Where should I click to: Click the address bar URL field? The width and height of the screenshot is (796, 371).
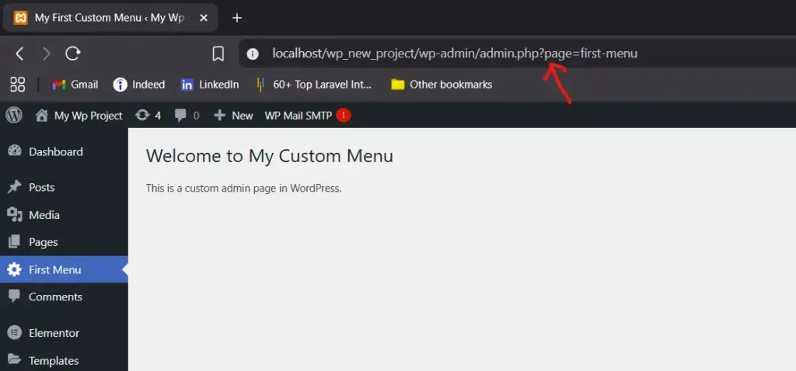455,54
